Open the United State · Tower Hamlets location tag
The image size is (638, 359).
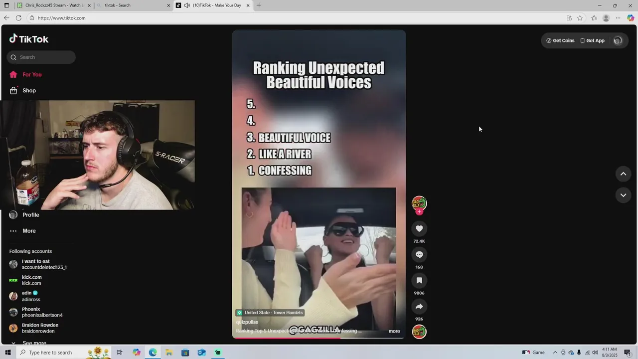pos(270,313)
